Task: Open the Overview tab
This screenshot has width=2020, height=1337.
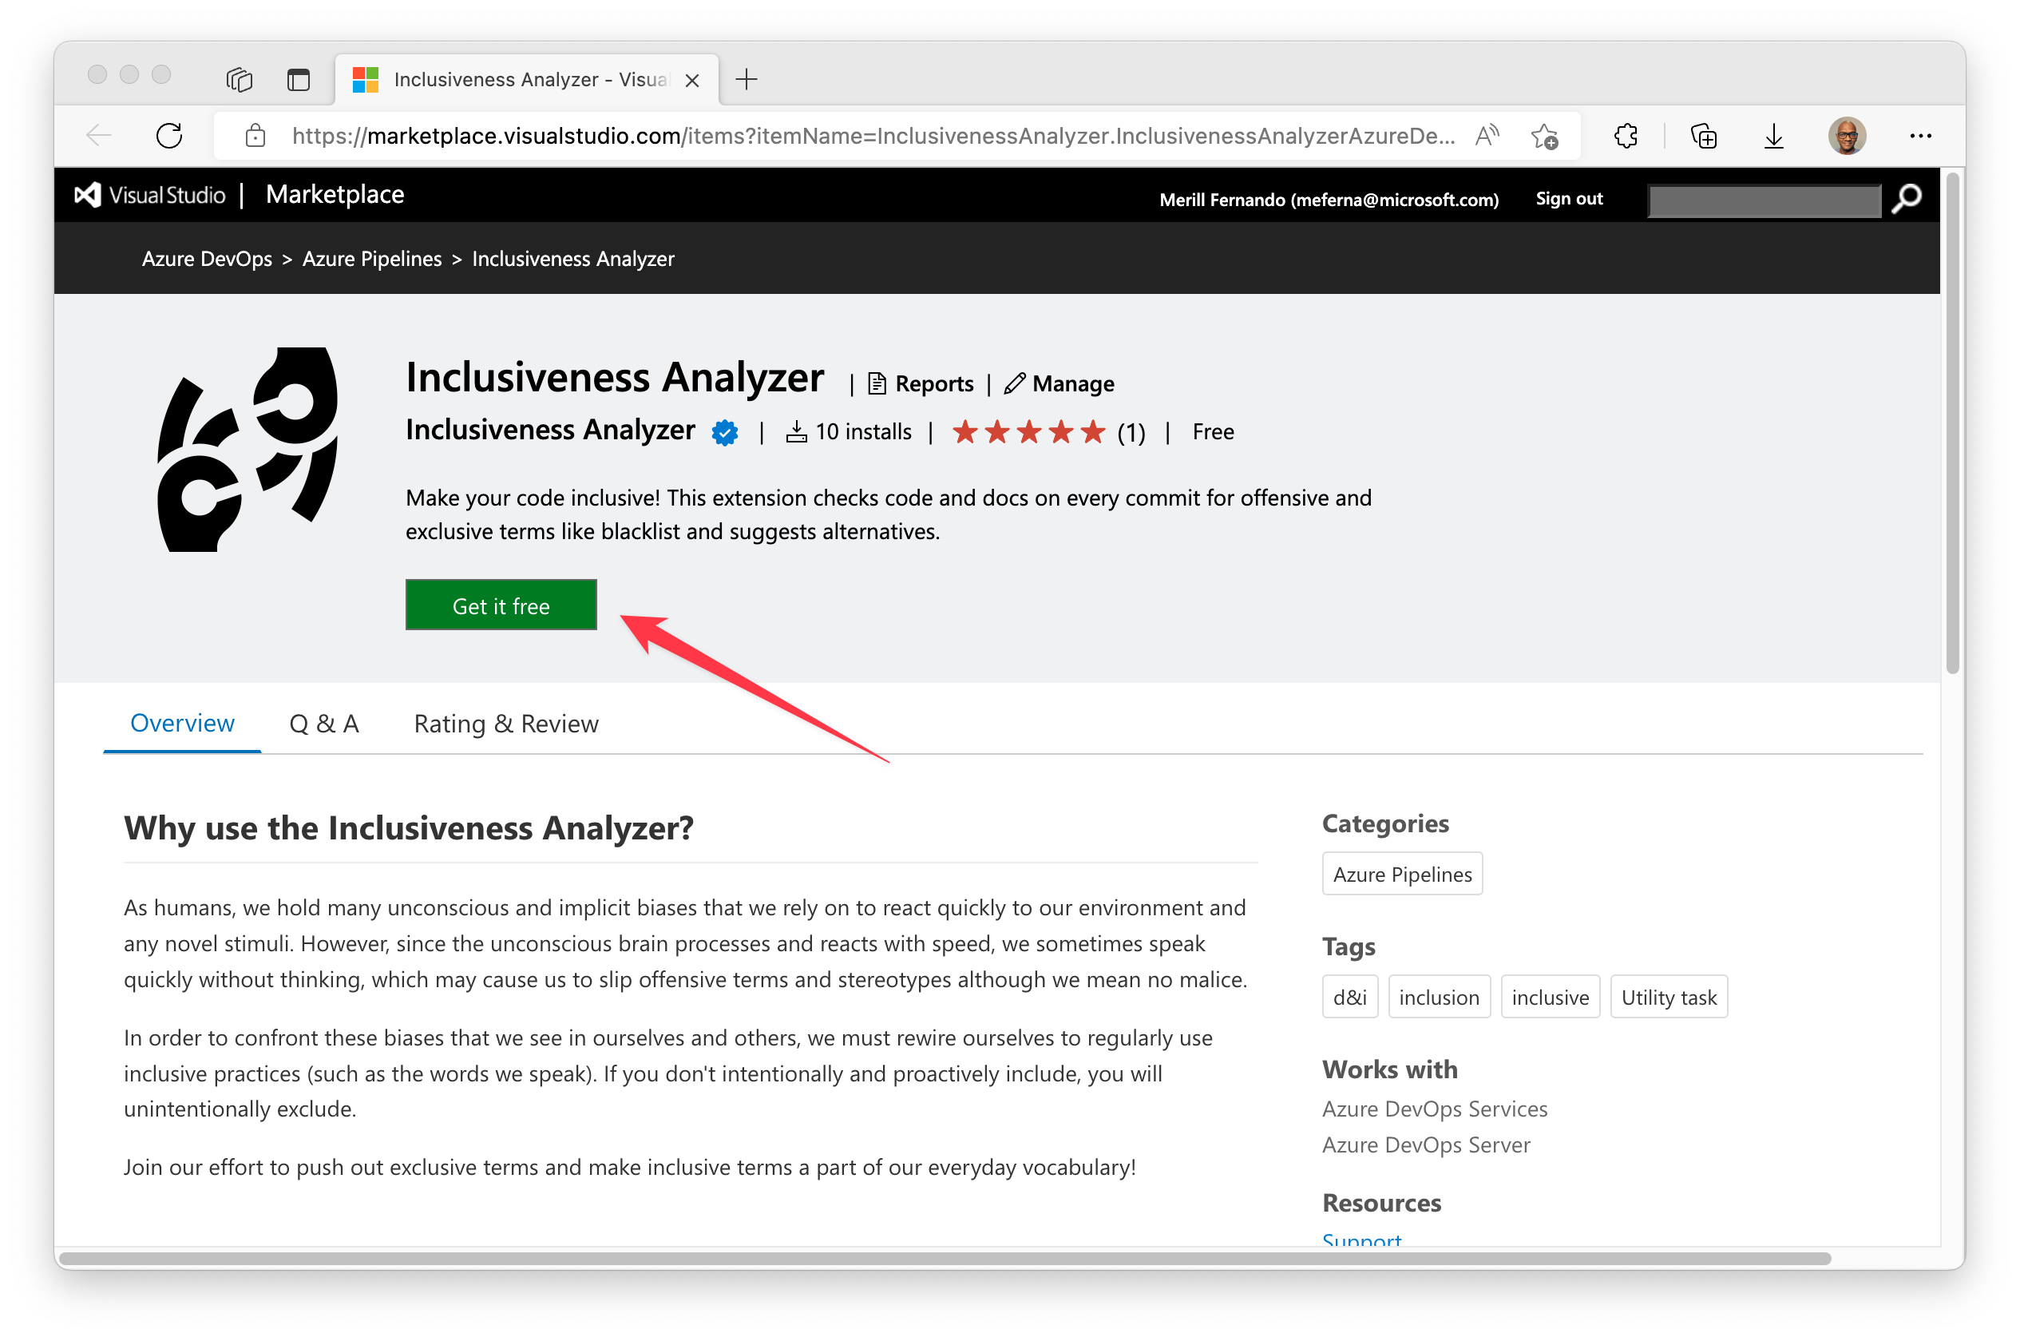Action: pyautogui.click(x=184, y=724)
